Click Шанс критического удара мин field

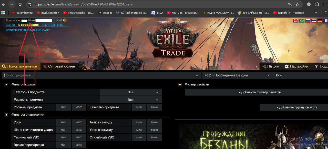pos(64,130)
